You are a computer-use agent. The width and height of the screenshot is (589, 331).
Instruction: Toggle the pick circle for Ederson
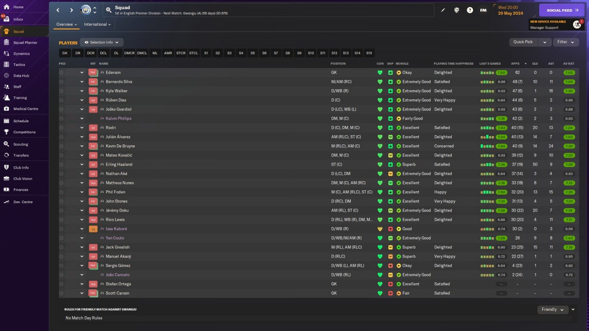[x=61, y=73]
